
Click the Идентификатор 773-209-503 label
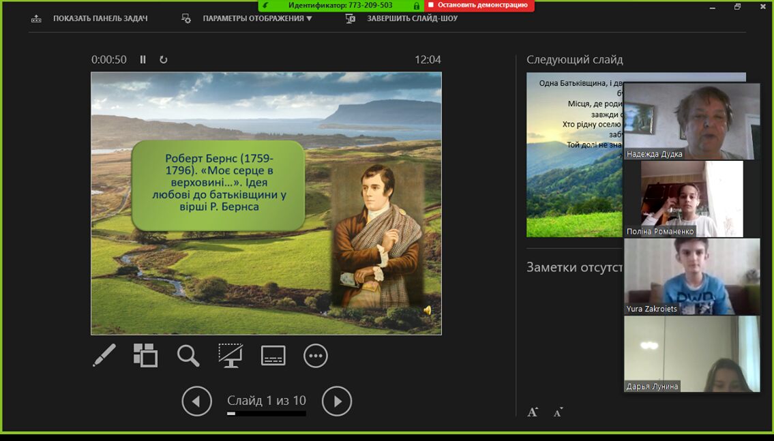coord(340,5)
